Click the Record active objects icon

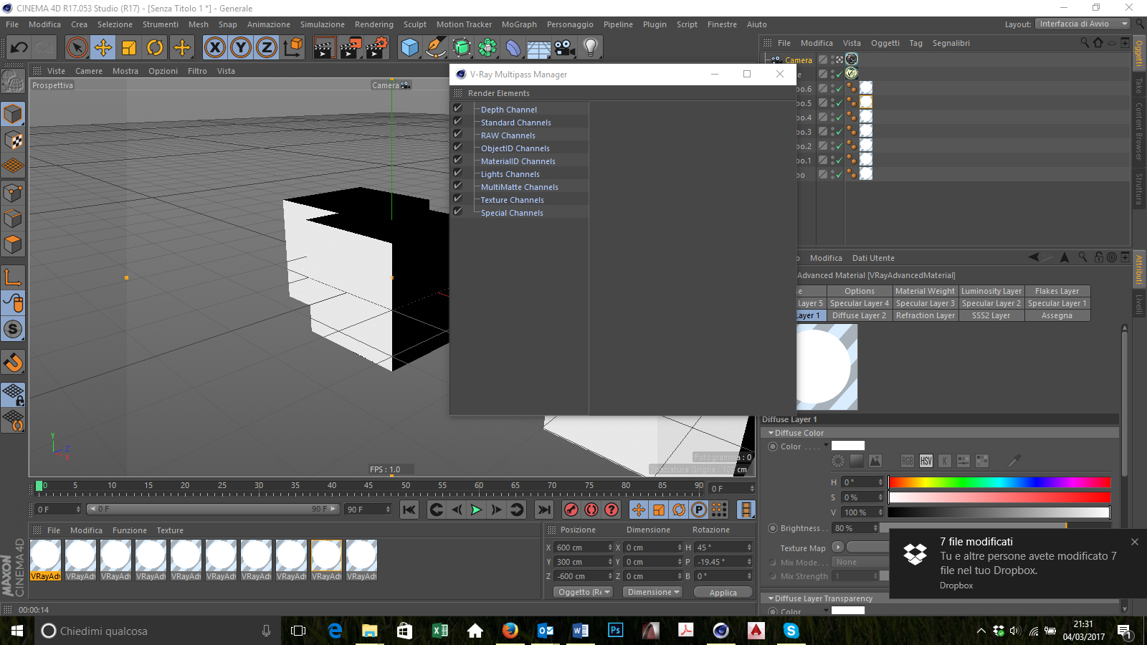571,510
